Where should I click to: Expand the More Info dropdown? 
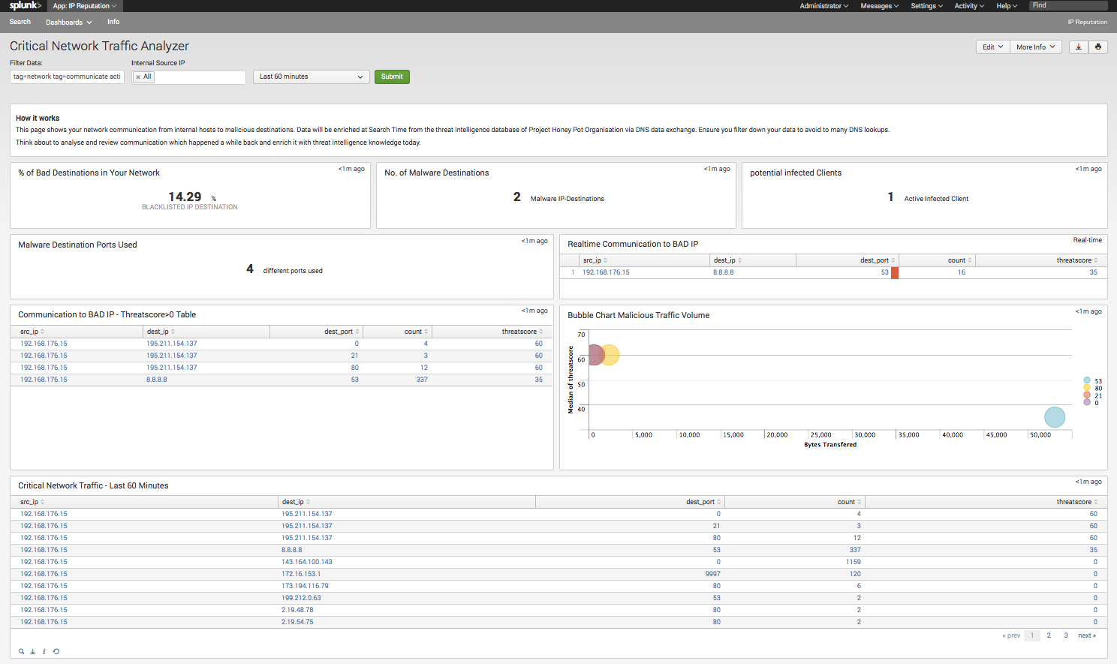coord(1035,47)
